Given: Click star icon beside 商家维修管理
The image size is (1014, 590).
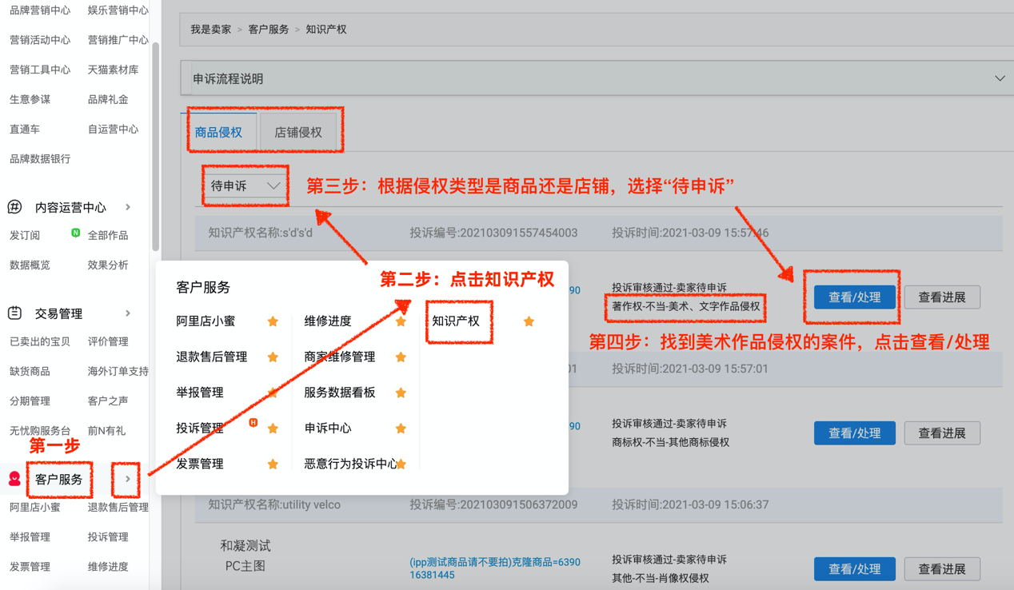Looking at the screenshot, I should [401, 357].
